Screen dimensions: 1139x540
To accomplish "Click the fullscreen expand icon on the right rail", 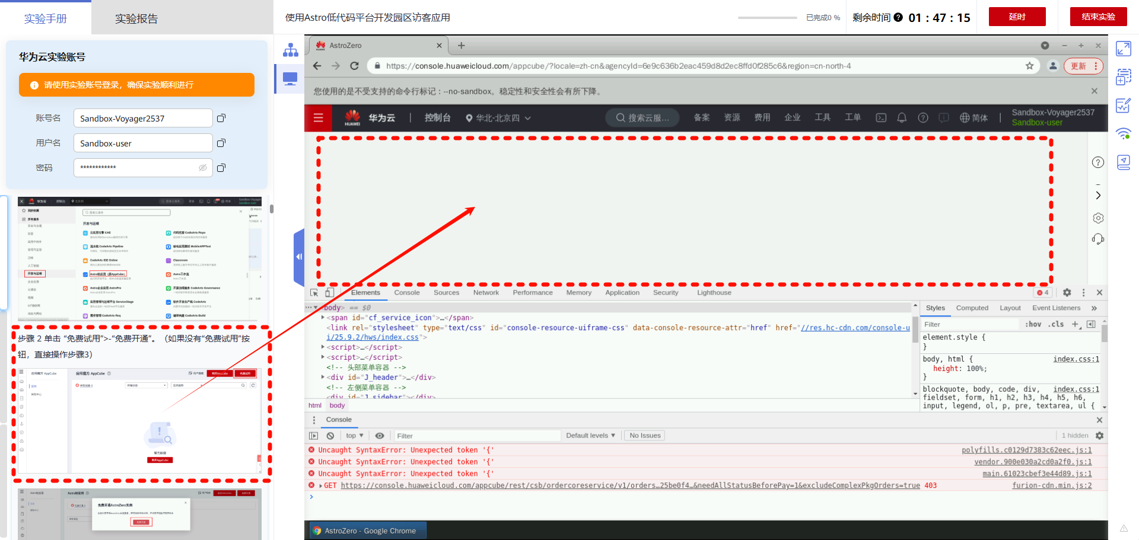I will click(1124, 49).
